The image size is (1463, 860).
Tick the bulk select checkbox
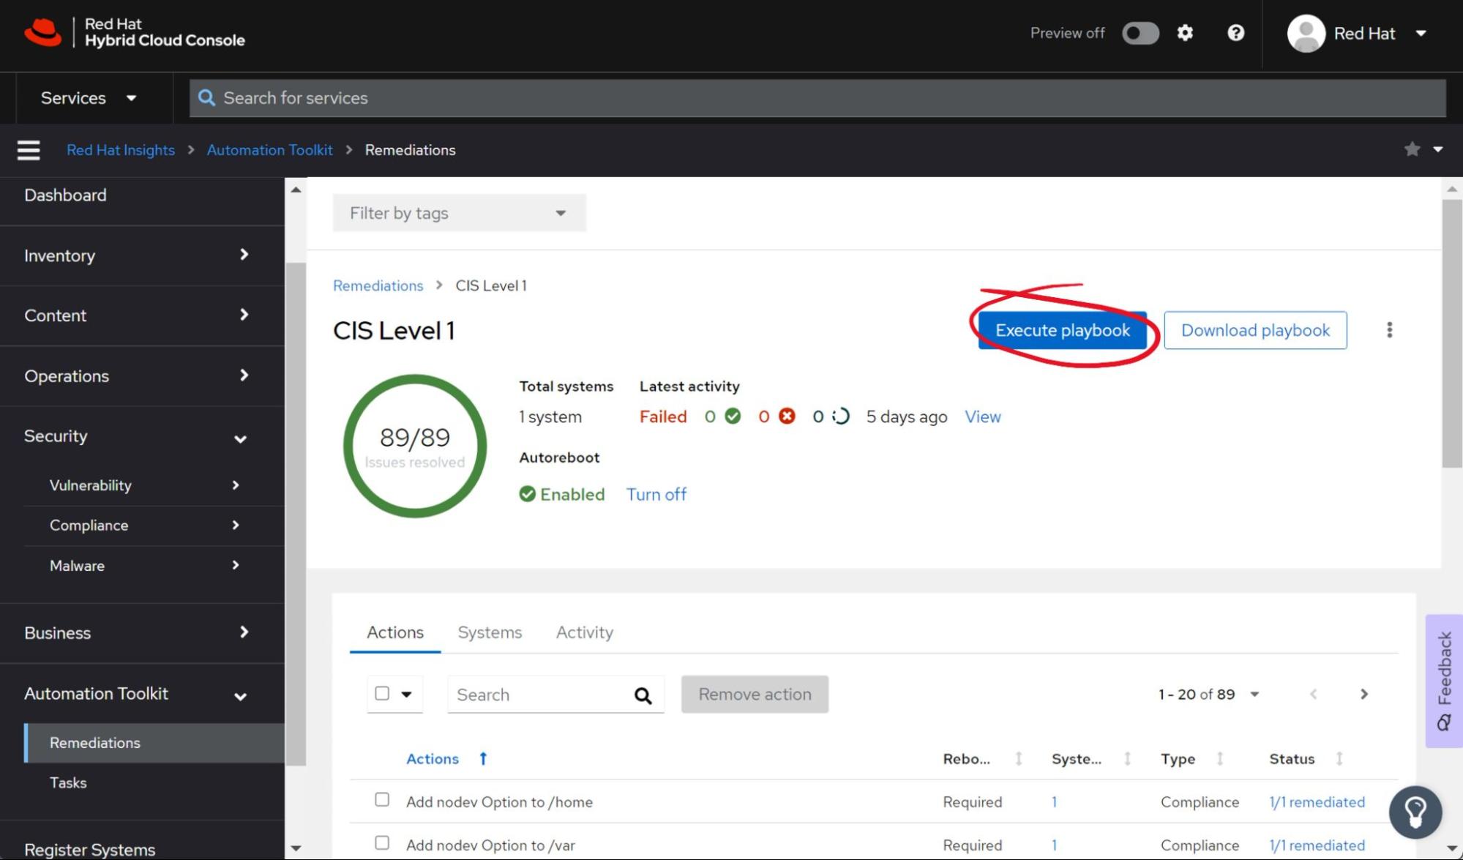click(x=382, y=693)
